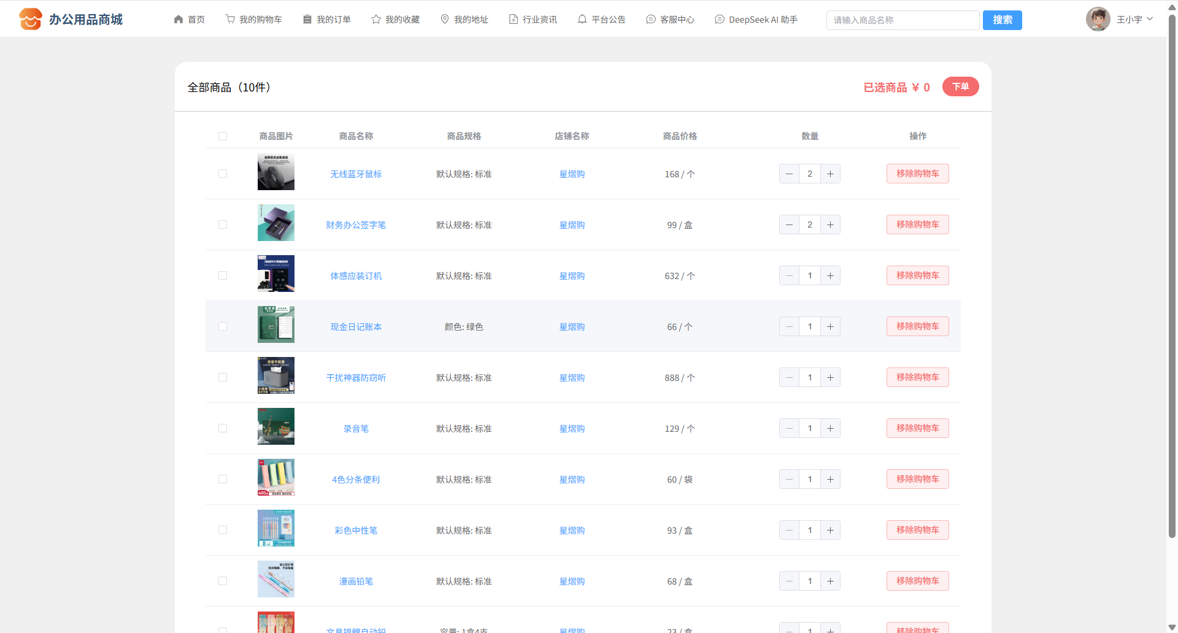Viewport: 1178px width, 633px height.
Task: Open the 首页 home menu item
Action: coord(190,19)
